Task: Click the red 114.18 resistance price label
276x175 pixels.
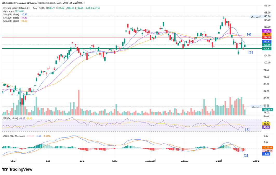Action: click(x=267, y=37)
